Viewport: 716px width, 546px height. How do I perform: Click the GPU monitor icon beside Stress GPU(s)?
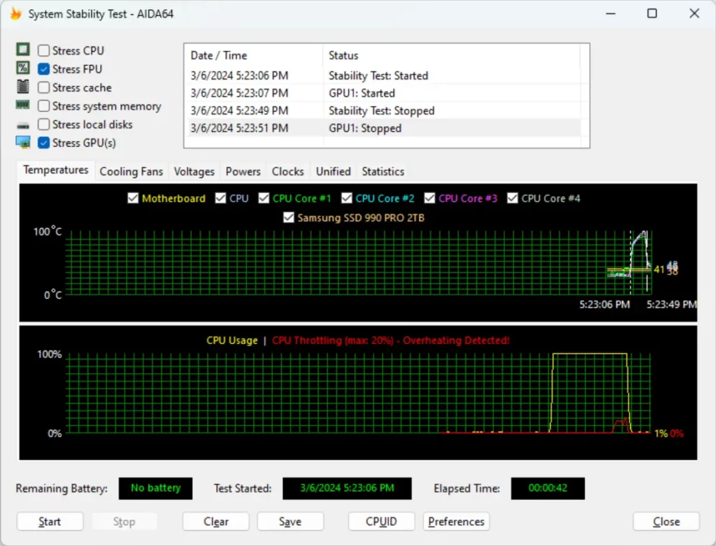pos(22,143)
